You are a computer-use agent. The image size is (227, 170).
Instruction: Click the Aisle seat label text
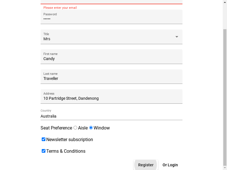click(83, 128)
